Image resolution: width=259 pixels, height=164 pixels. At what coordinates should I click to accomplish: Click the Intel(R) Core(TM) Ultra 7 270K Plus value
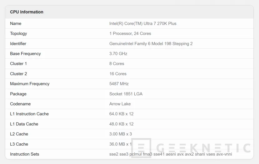coord(143,23)
